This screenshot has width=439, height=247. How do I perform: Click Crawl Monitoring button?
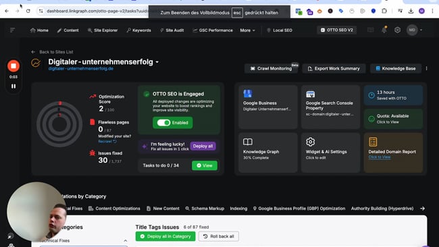271,69
